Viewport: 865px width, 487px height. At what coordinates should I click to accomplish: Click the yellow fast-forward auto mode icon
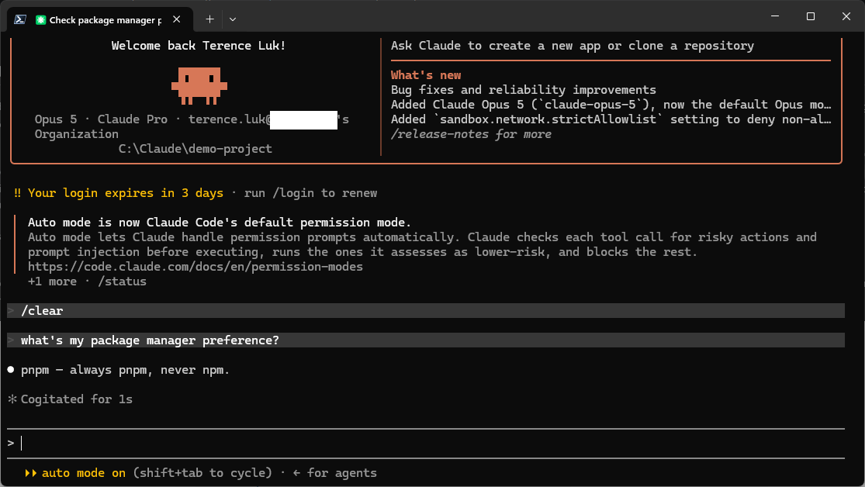[x=31, y=473]
